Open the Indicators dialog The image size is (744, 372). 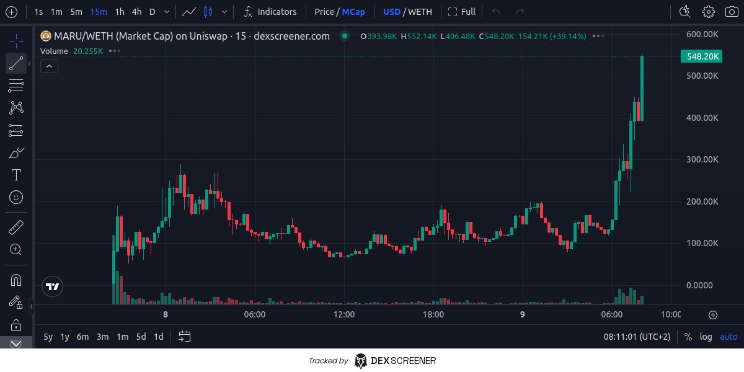pos(270,11)
